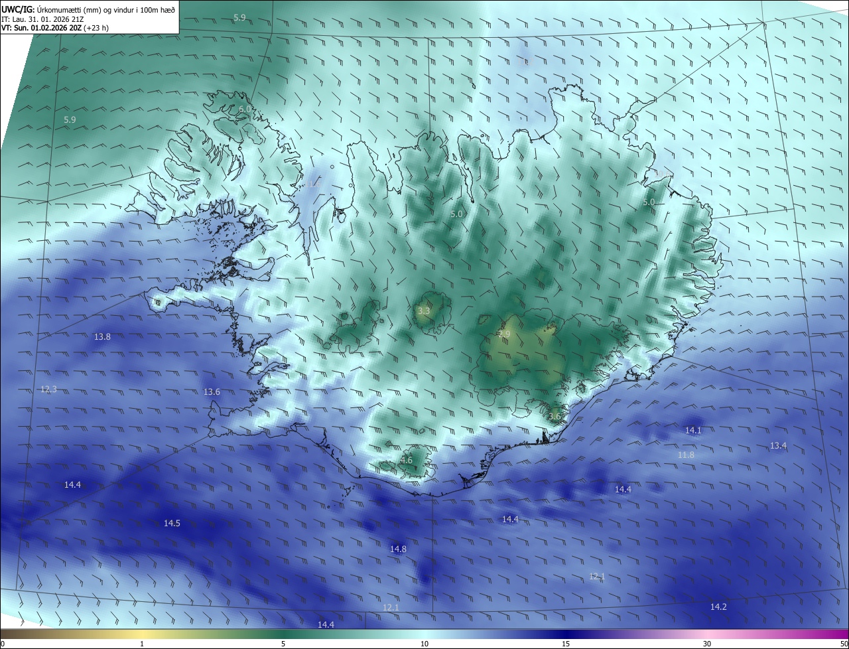Click the "15" tick on the color scale
This screenshot has height=649, width=849.
coord(566,644)
